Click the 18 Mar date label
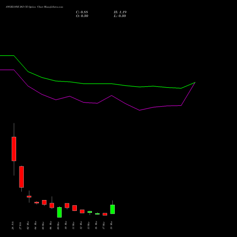Viewport: 237px width, 237px height. [111, 225]
